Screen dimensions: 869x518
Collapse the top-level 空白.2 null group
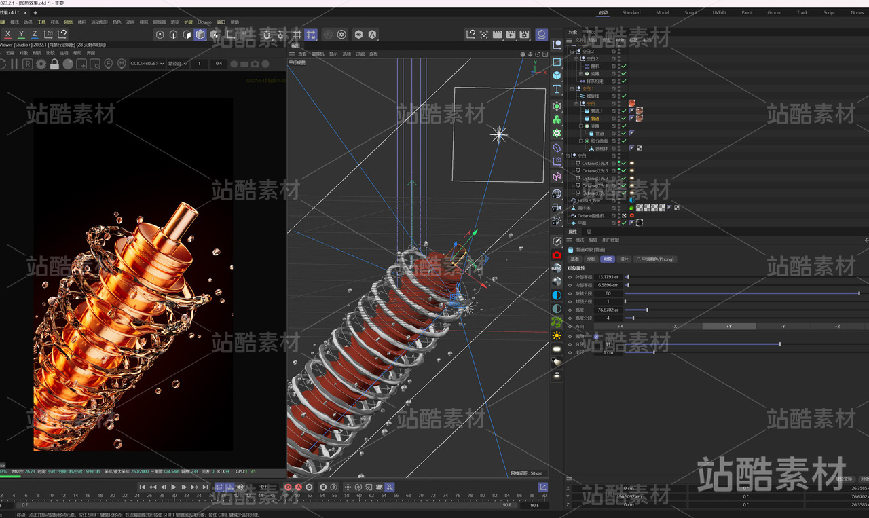(x=572, y=51)
